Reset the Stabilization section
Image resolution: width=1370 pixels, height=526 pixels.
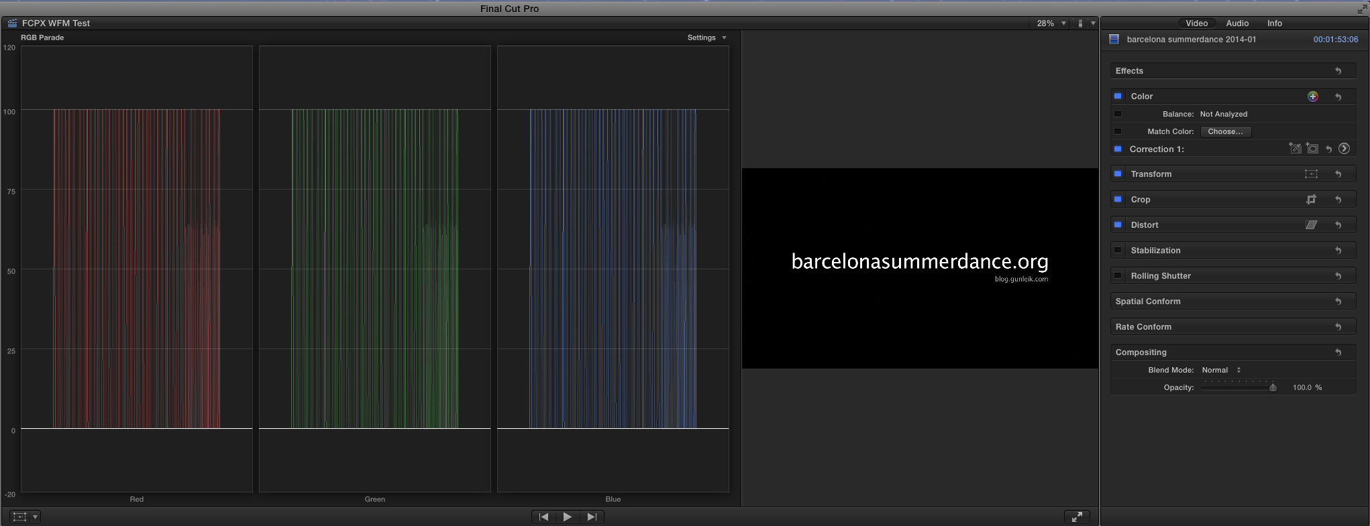1338,251
